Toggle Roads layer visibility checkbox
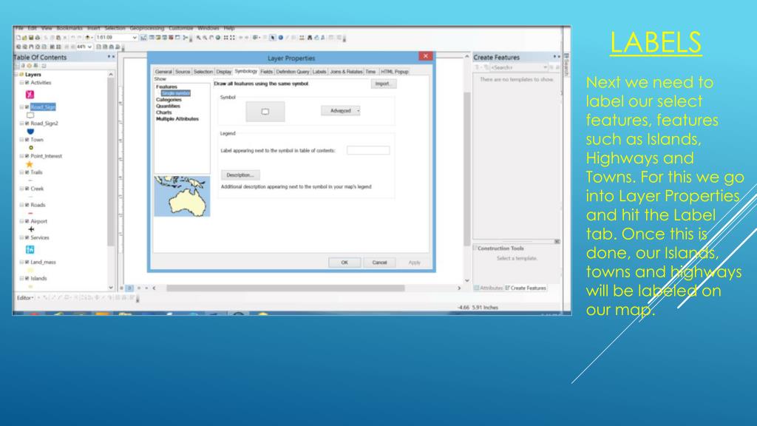This screenshot has width=757, height=426. click(27, 205)
